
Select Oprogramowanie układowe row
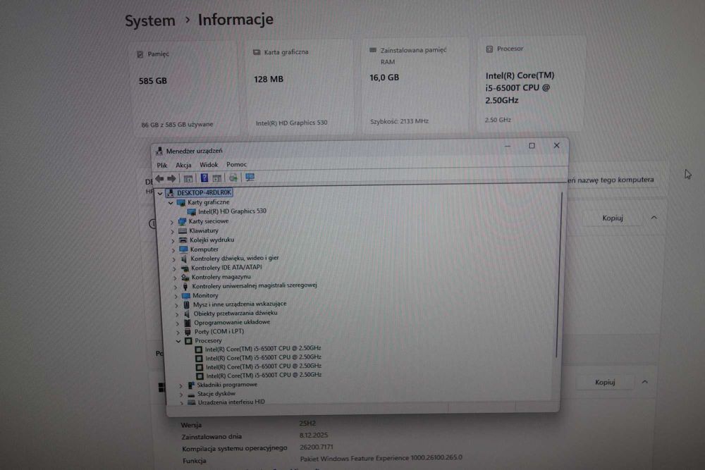(x=231, y=323)
